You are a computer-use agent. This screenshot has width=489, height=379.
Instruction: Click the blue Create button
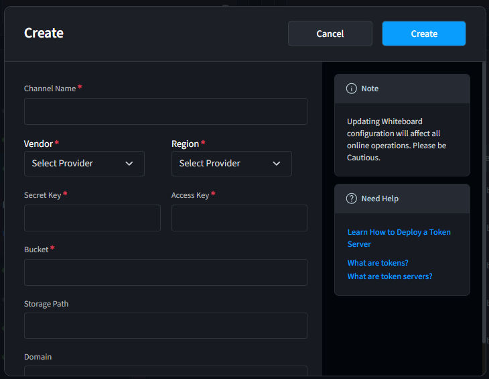click(x=424, y=34)
